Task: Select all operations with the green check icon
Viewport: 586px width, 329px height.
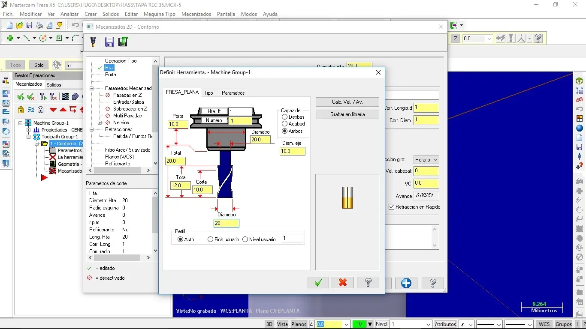Action: [x=21, y=97]
